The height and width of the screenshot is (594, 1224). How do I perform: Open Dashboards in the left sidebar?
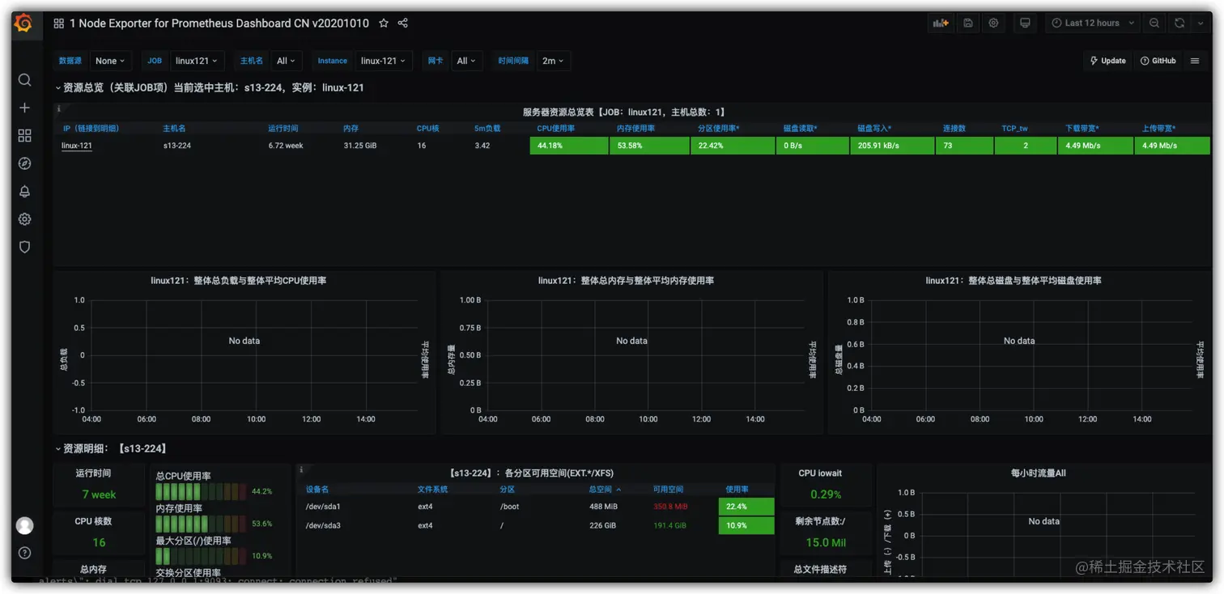(x=24, y=135)
